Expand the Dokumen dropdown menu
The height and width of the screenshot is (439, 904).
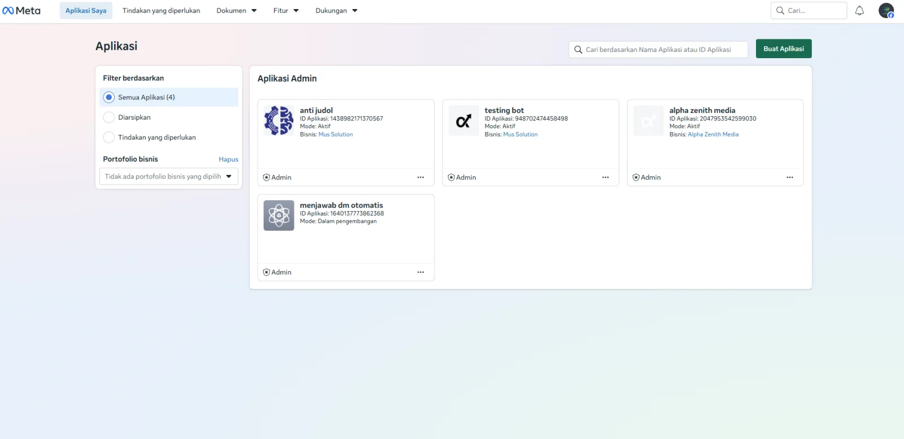pos(237,10)
